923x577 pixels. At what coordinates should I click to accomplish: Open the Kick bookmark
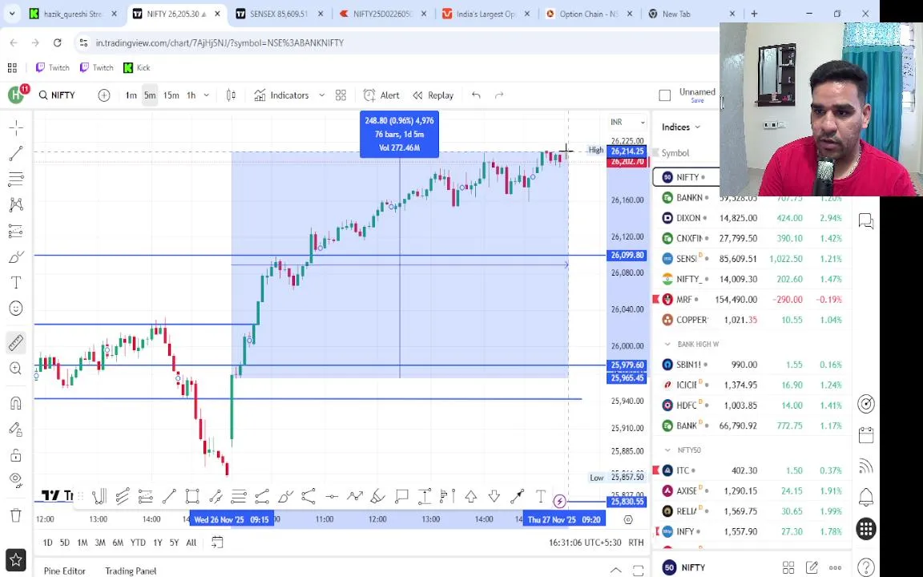pyautogui.click(x=136, y=67)
